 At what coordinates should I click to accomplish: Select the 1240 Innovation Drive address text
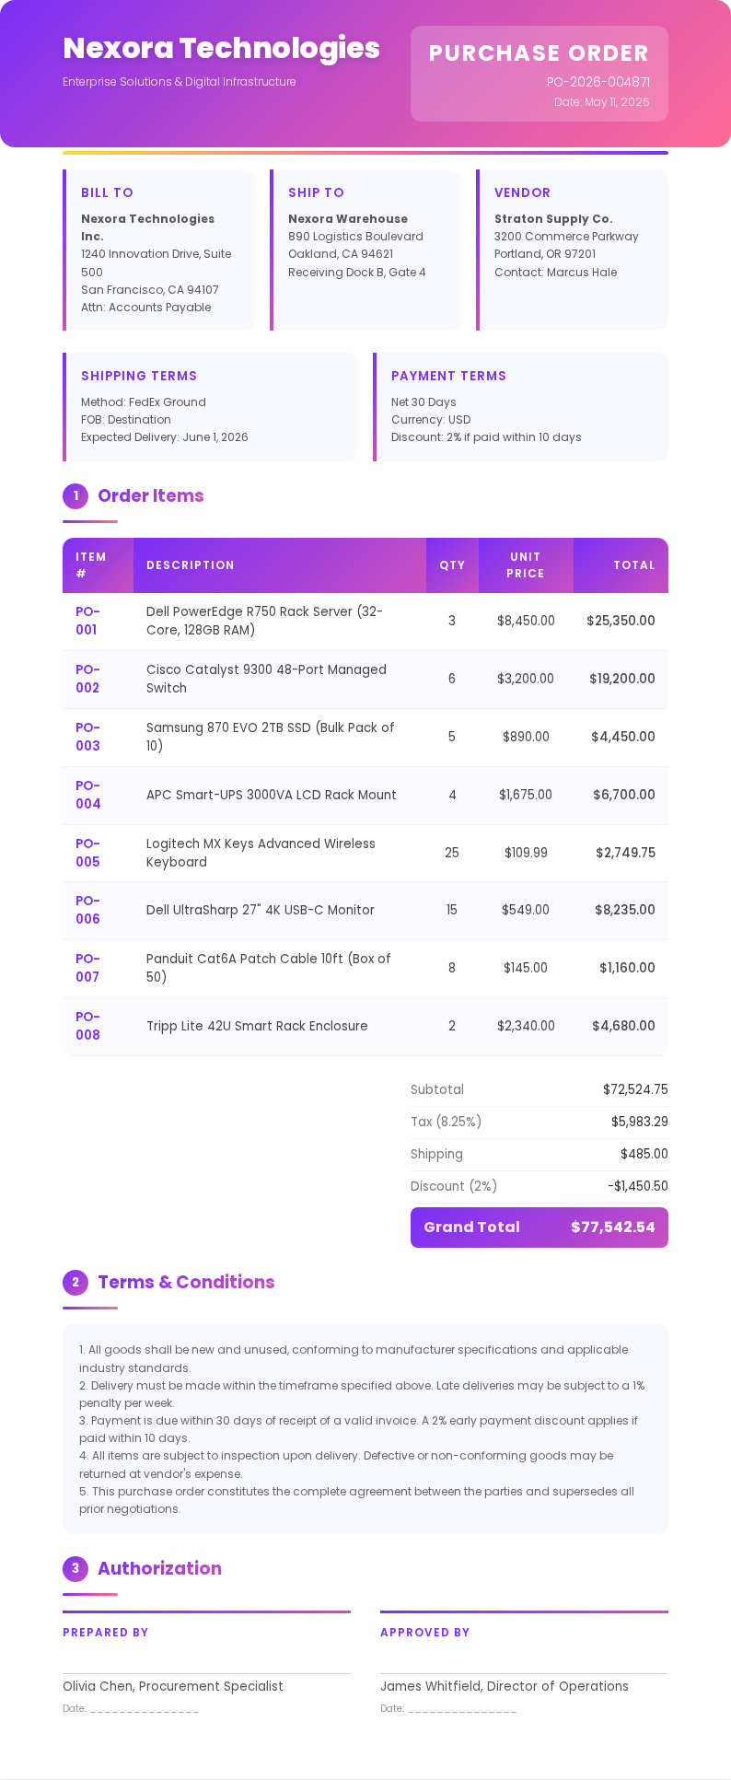(x=156, y=262)
